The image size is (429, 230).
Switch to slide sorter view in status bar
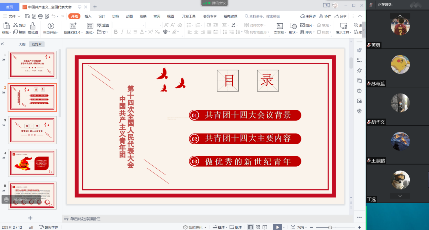point(258,227)
